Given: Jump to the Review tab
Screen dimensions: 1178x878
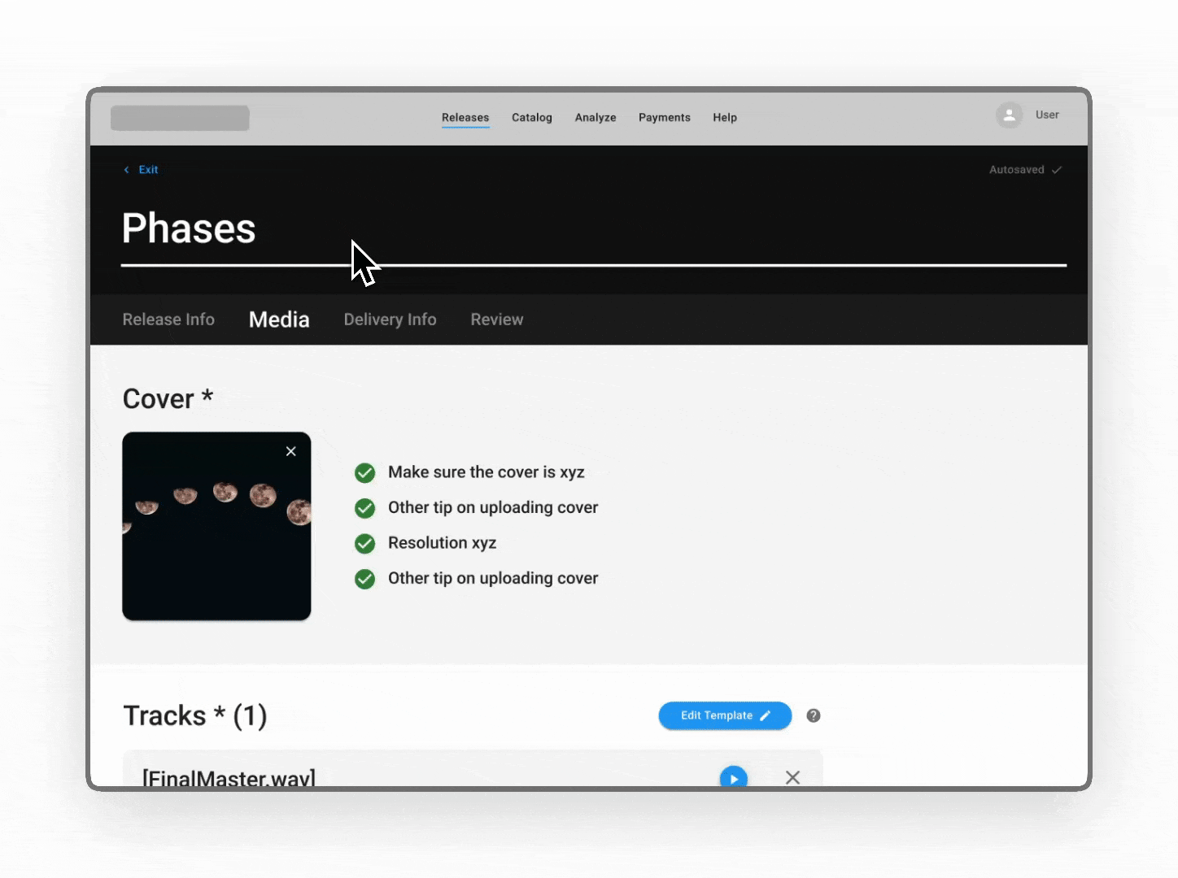Looking at the screenshot, I should [x=496, y=319].
